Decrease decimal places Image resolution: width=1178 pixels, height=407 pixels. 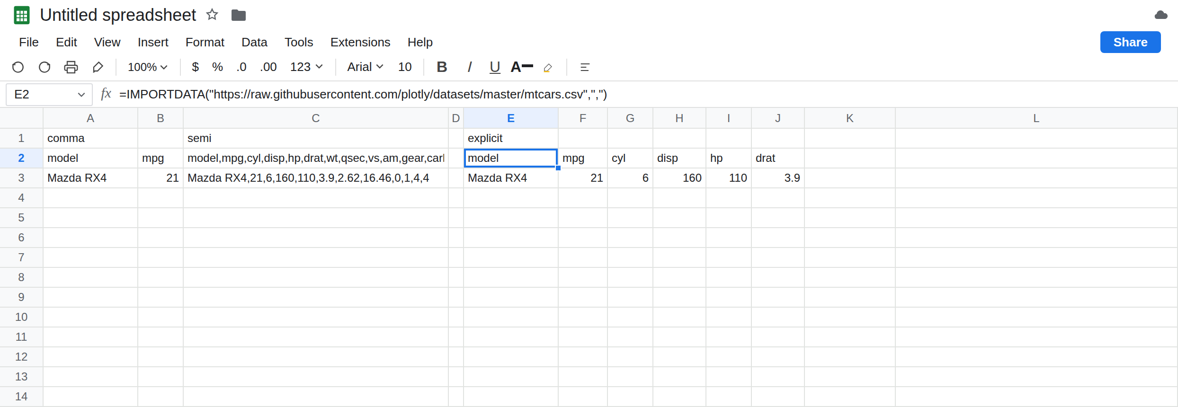(x=241, y=67)
